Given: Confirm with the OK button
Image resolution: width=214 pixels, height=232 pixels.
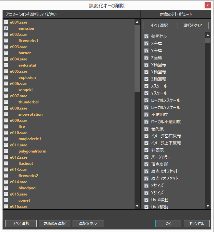Looking at the screenshot, I should coord(168,223).
